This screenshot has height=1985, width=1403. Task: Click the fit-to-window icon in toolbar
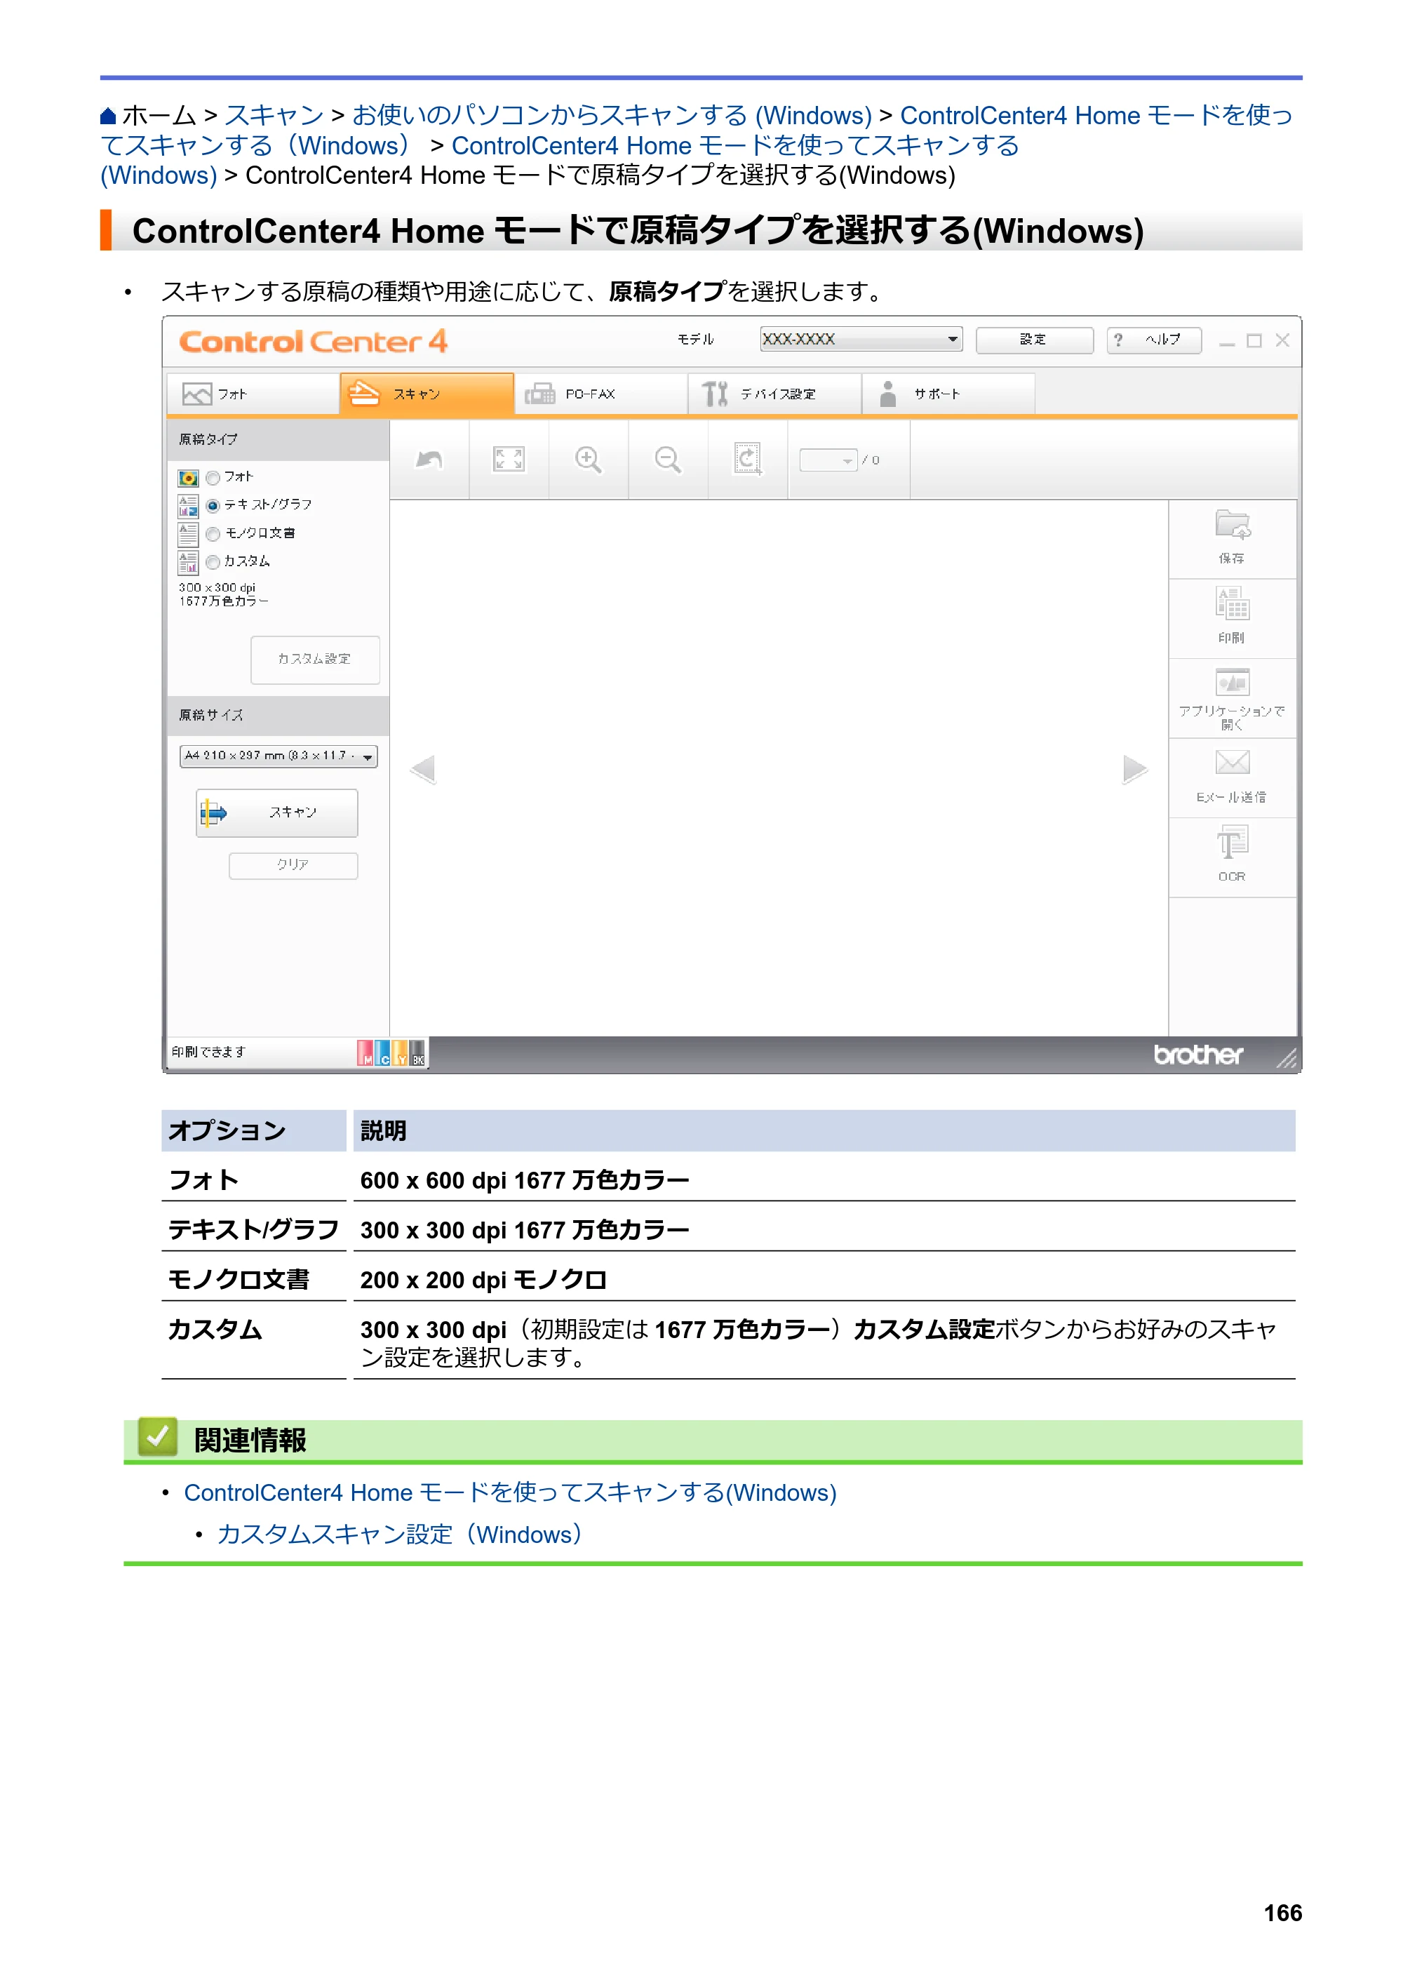509,459
